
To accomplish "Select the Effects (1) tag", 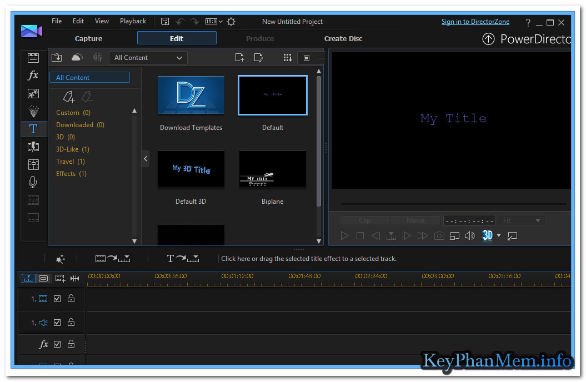I will (71, 174).
